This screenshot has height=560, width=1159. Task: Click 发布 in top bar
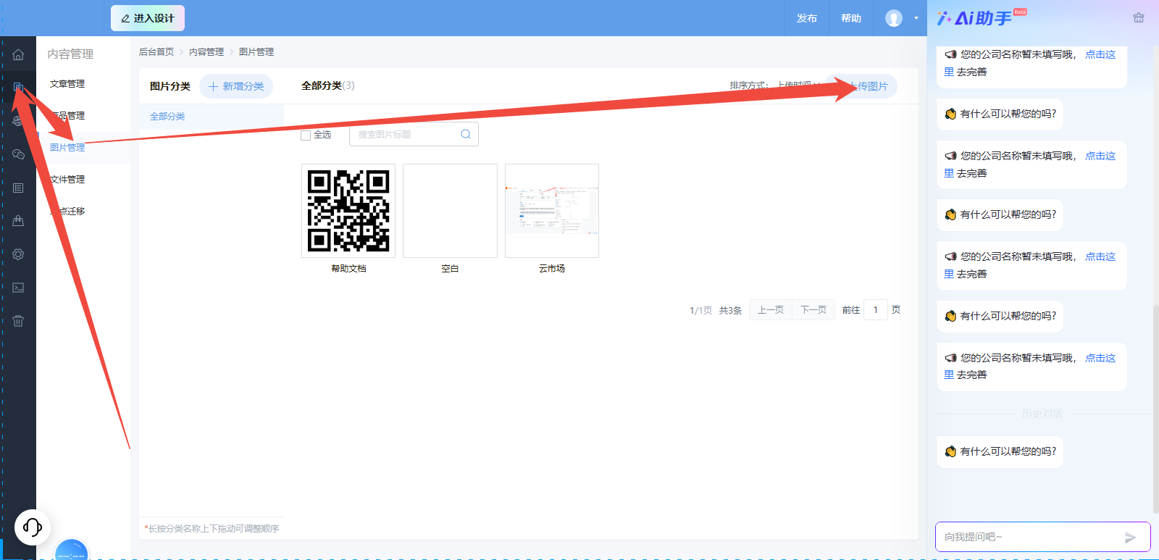(807, 18)
